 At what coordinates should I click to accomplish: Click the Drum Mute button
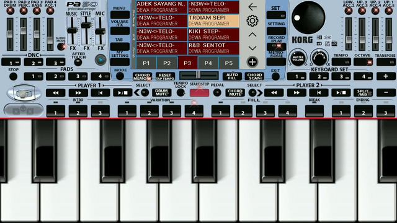tap(161, 92)
